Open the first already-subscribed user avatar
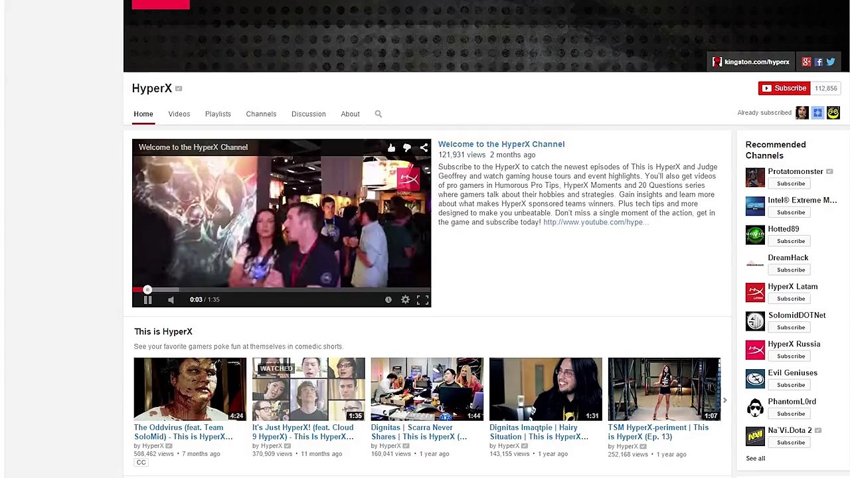The width and height of the screenshot is (850, 478). 802,113
